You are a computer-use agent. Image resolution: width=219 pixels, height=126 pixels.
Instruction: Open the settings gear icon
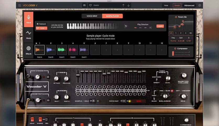(x=200, y=5)
